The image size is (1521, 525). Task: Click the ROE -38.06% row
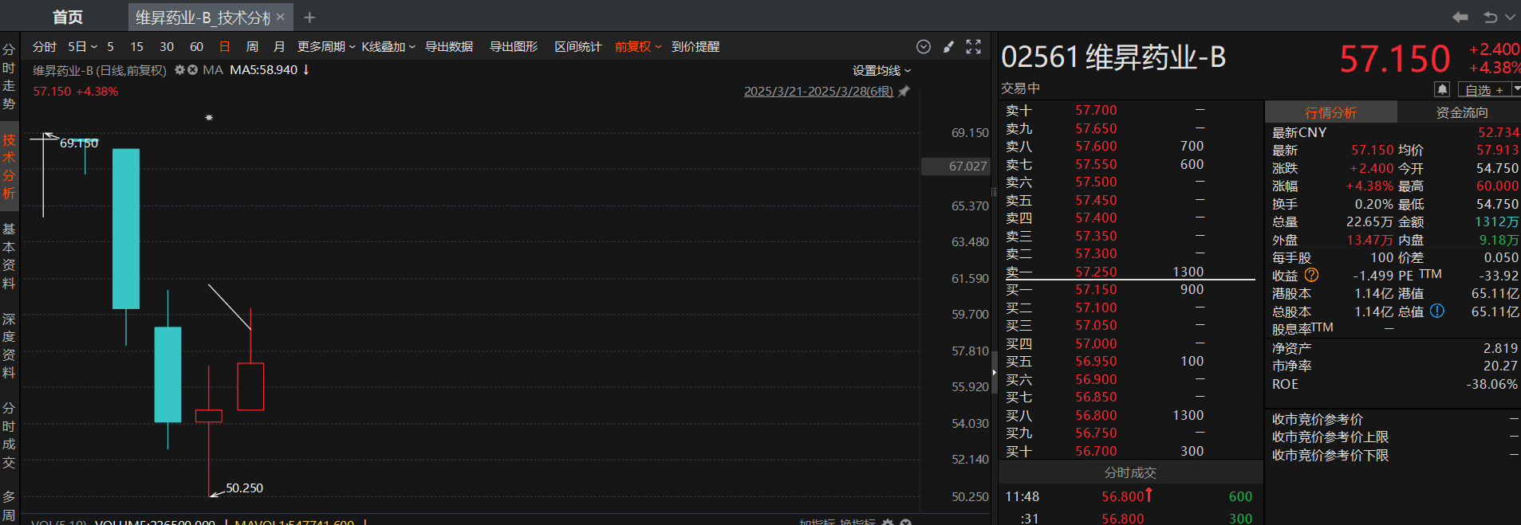(x=1394, y=384)
